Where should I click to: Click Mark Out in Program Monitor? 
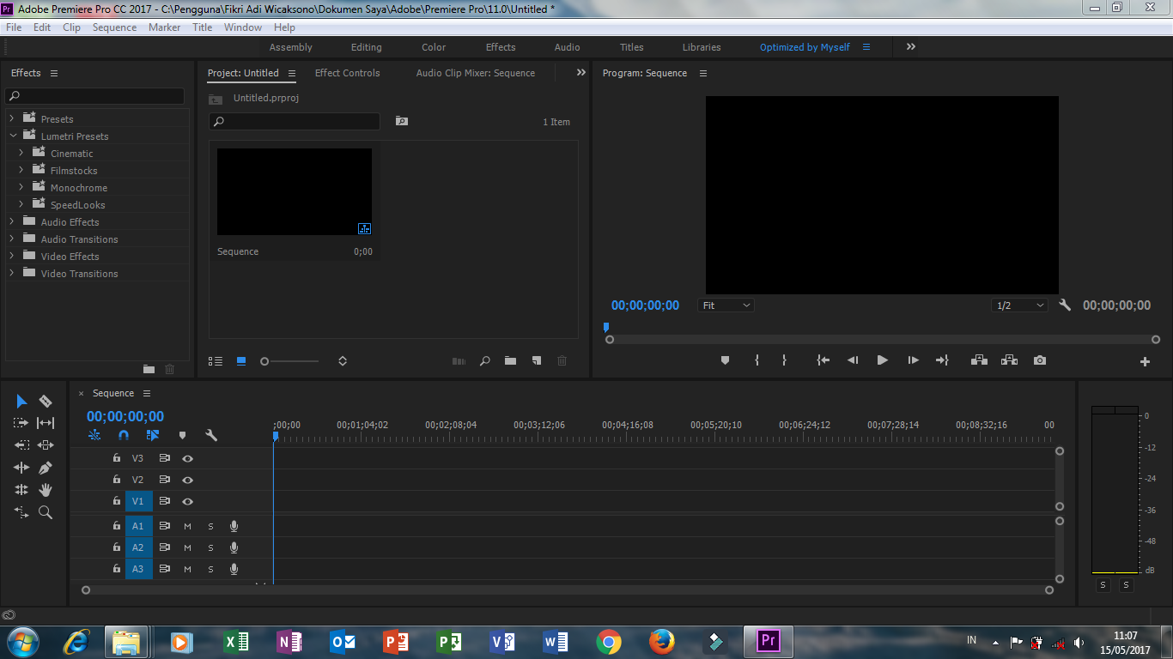tap(784, 360)
